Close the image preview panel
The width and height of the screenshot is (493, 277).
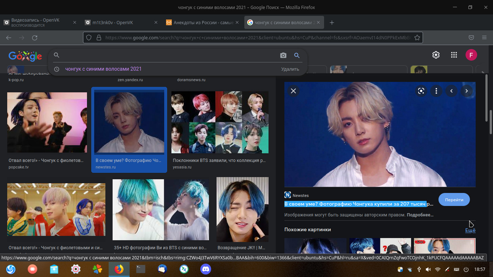(293, 91)
